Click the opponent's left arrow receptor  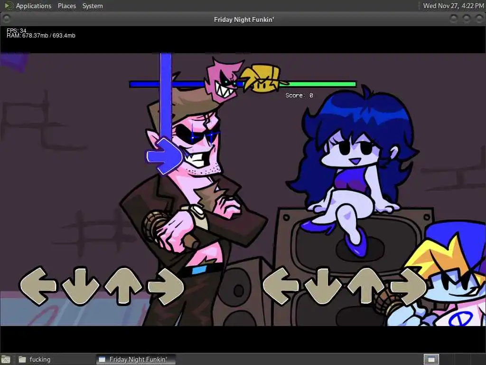(38, 286)
